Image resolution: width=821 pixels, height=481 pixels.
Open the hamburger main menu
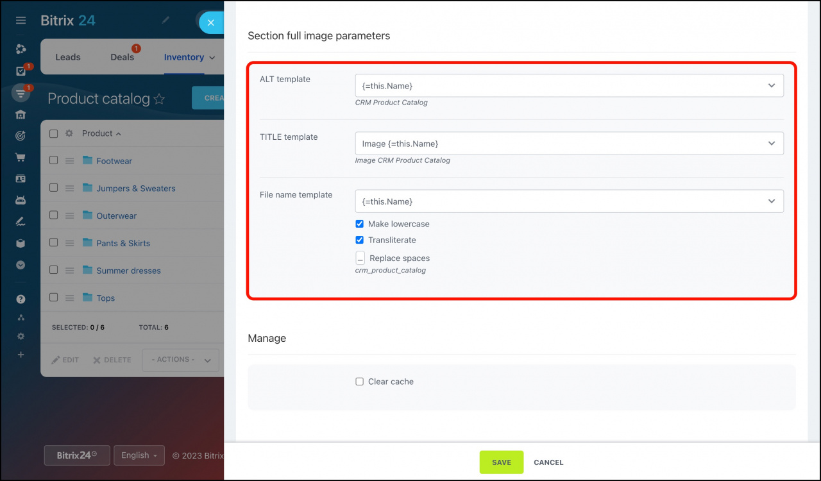pos(21,21)
